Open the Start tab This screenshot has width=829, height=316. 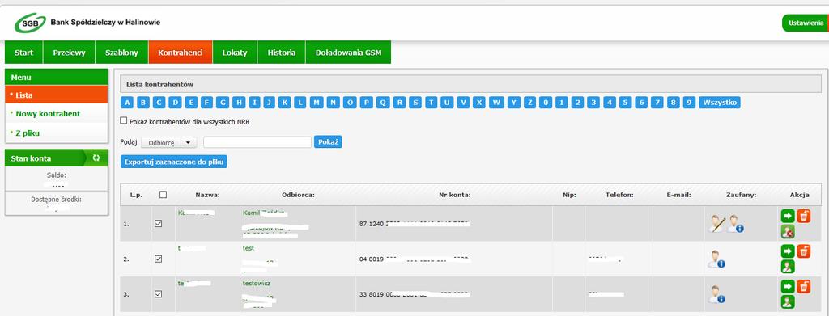tap(23, 53)
